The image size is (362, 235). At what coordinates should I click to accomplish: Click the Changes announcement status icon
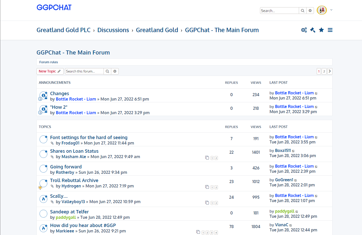tap(43, 95)
